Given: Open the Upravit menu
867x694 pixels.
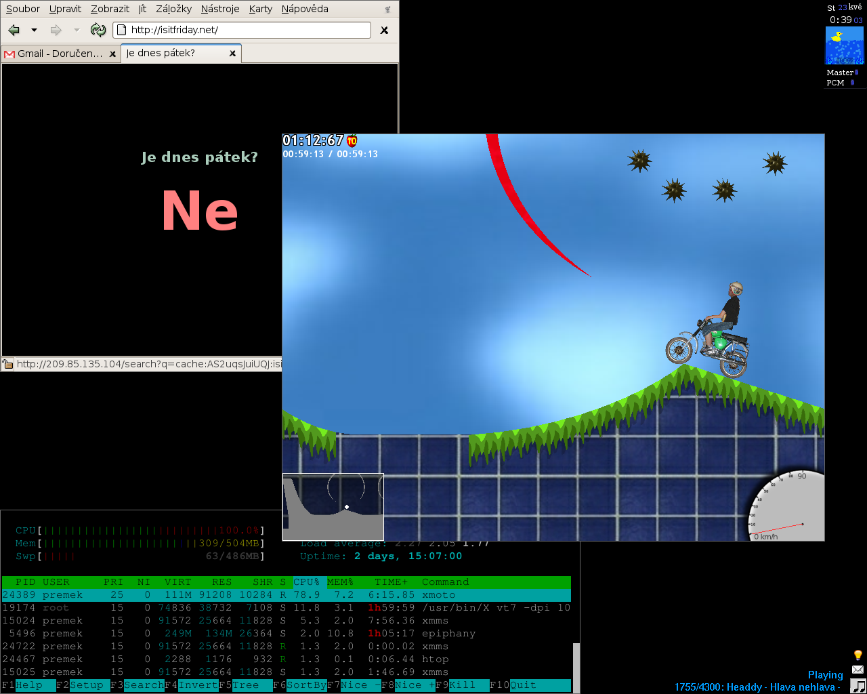Looking at the screenshot, I should pos(65,9).
